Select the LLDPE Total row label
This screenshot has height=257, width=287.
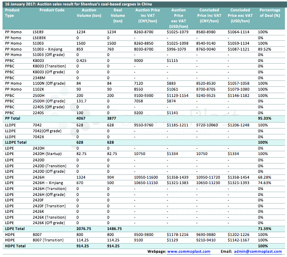pyautogui.click(x=16, y=142)
